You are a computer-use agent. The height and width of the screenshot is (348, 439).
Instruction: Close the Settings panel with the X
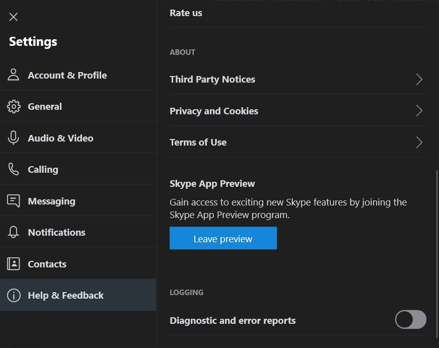pyautogui.click(x=14, y=17)
